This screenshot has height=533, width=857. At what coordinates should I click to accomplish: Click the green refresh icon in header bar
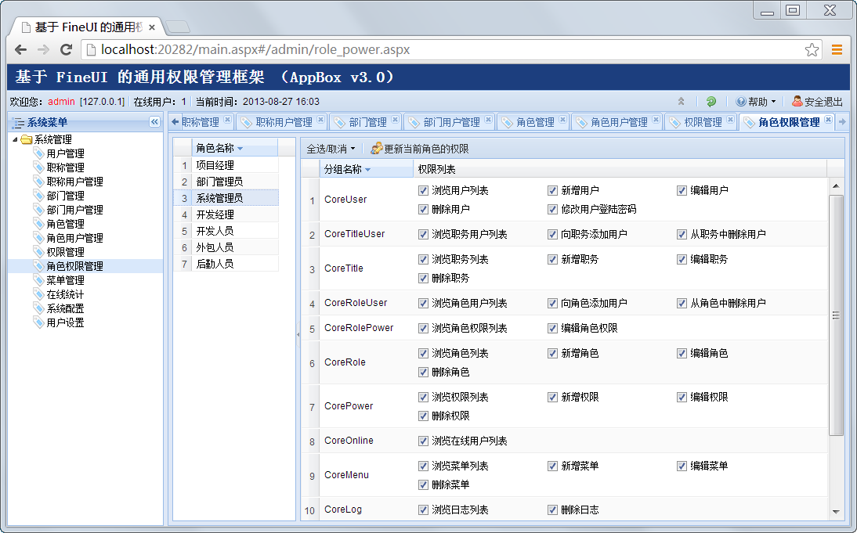711,102
